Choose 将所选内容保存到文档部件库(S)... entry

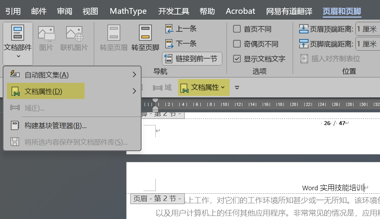click(x=72, y=142)
